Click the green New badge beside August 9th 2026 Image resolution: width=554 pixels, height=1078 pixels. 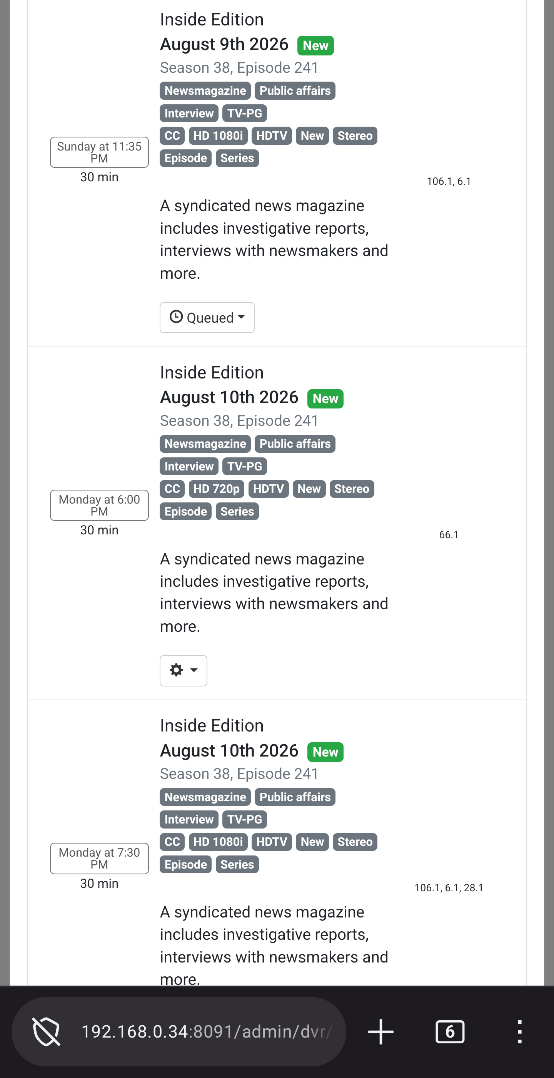click(315, 45)
